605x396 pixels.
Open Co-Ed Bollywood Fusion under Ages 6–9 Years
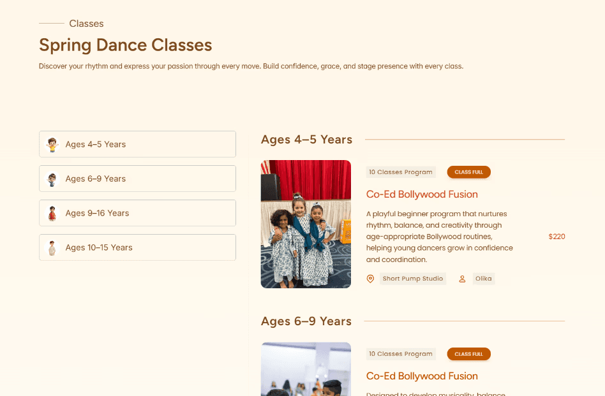422,376
